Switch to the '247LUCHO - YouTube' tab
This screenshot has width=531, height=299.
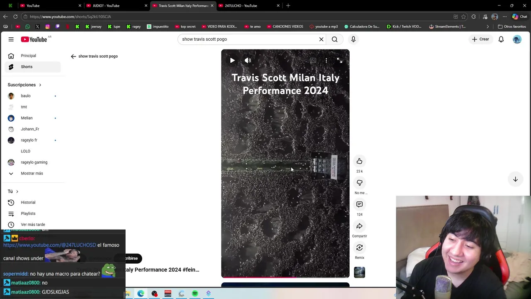tap(248, 5)
